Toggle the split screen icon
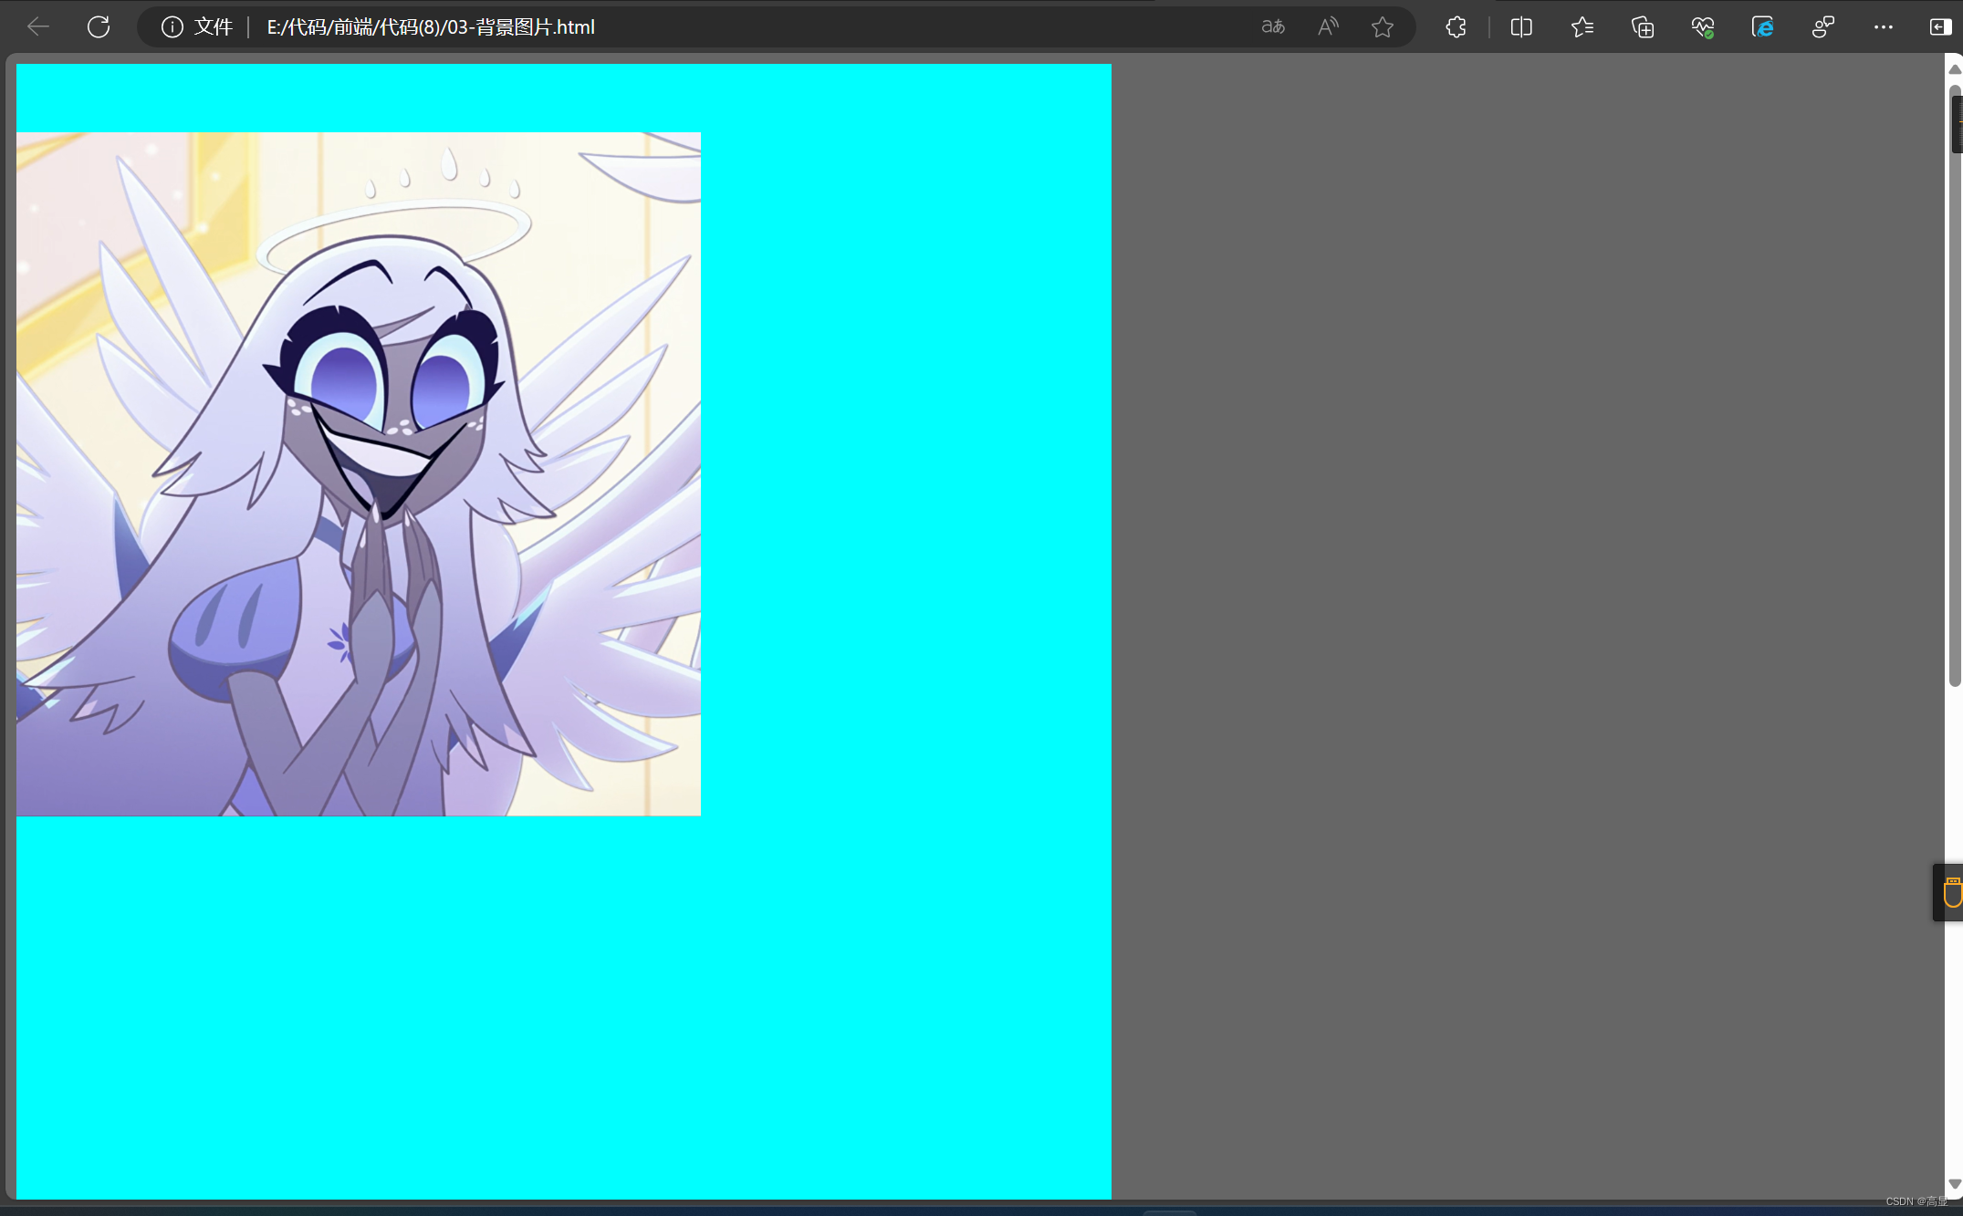The image size is (1963, 1216). [x=1521, y=27]
